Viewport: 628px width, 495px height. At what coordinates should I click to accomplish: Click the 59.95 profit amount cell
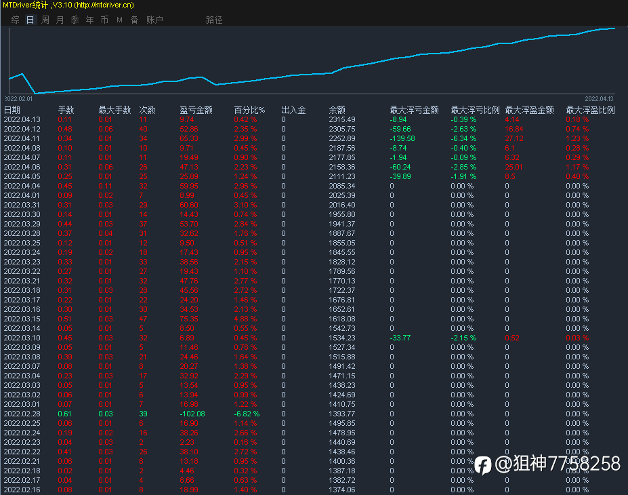tap(188, 186)
